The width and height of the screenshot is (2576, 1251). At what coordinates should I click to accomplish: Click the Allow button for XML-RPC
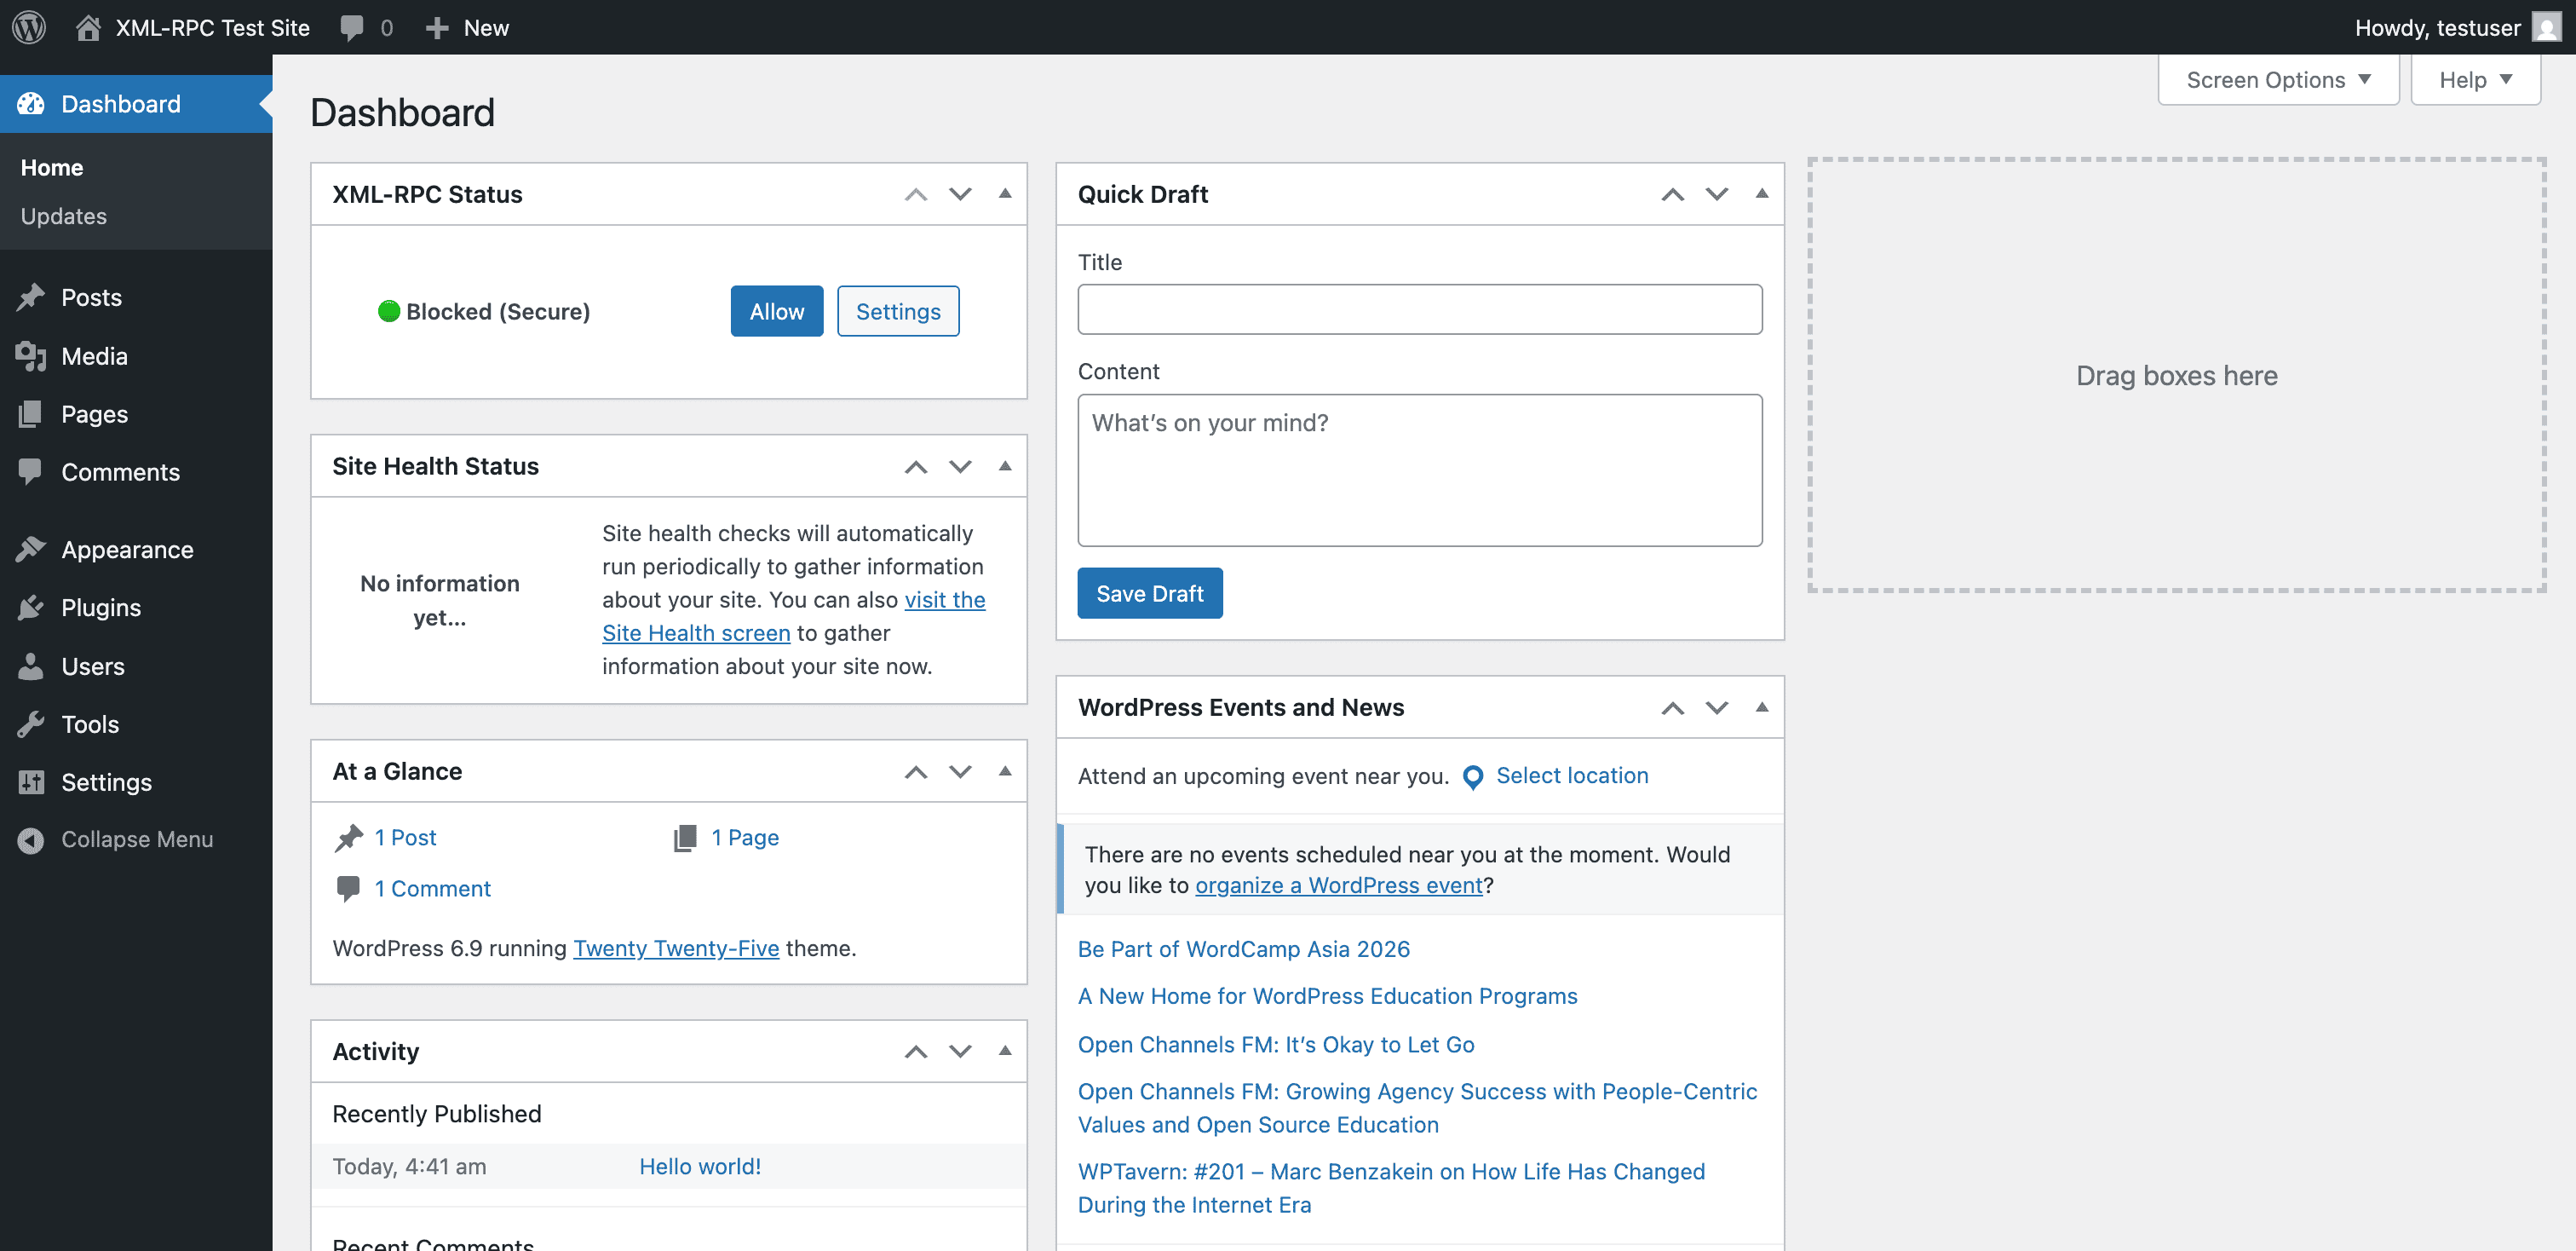tap(776, 311)
